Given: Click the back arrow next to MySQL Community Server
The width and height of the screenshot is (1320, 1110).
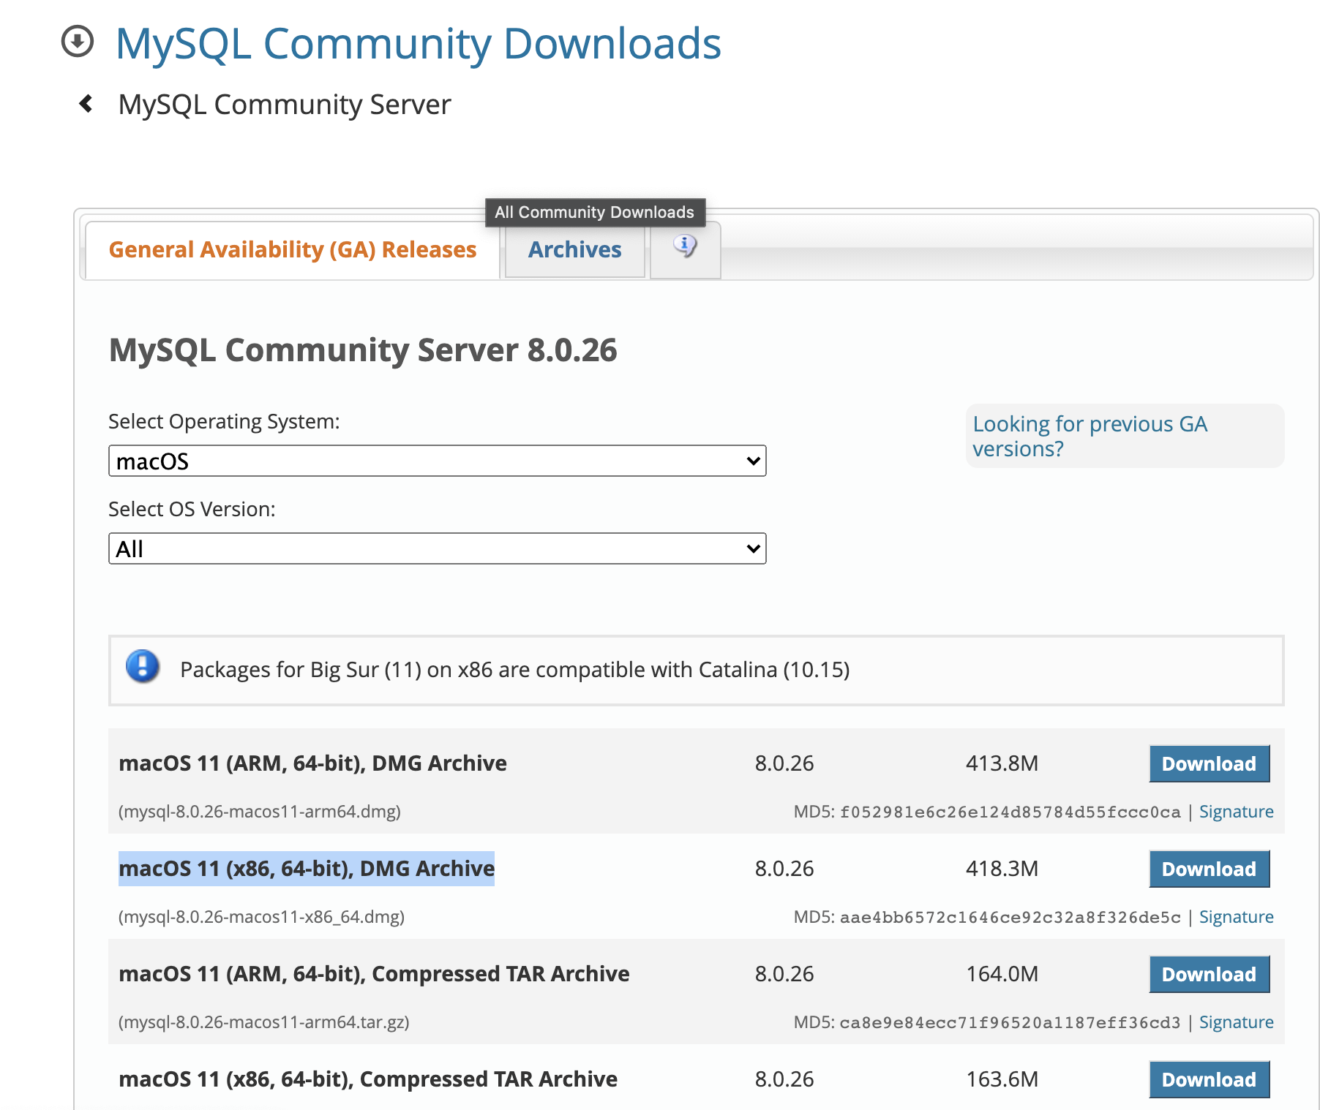Looking at the screenshot, I should (86, 104).
